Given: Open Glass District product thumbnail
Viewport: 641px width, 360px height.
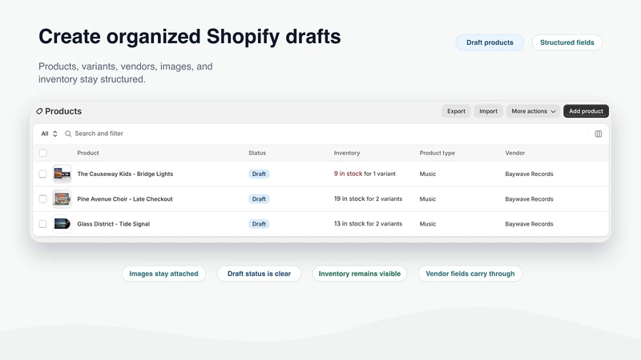Looking at the screenshot, I should pos(62,224).
